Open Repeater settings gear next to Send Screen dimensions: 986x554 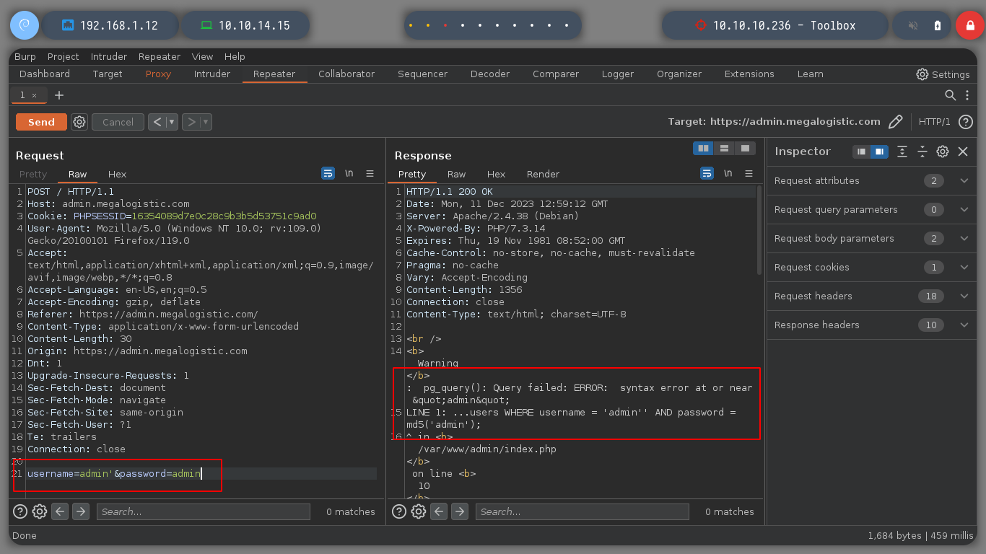79,122
